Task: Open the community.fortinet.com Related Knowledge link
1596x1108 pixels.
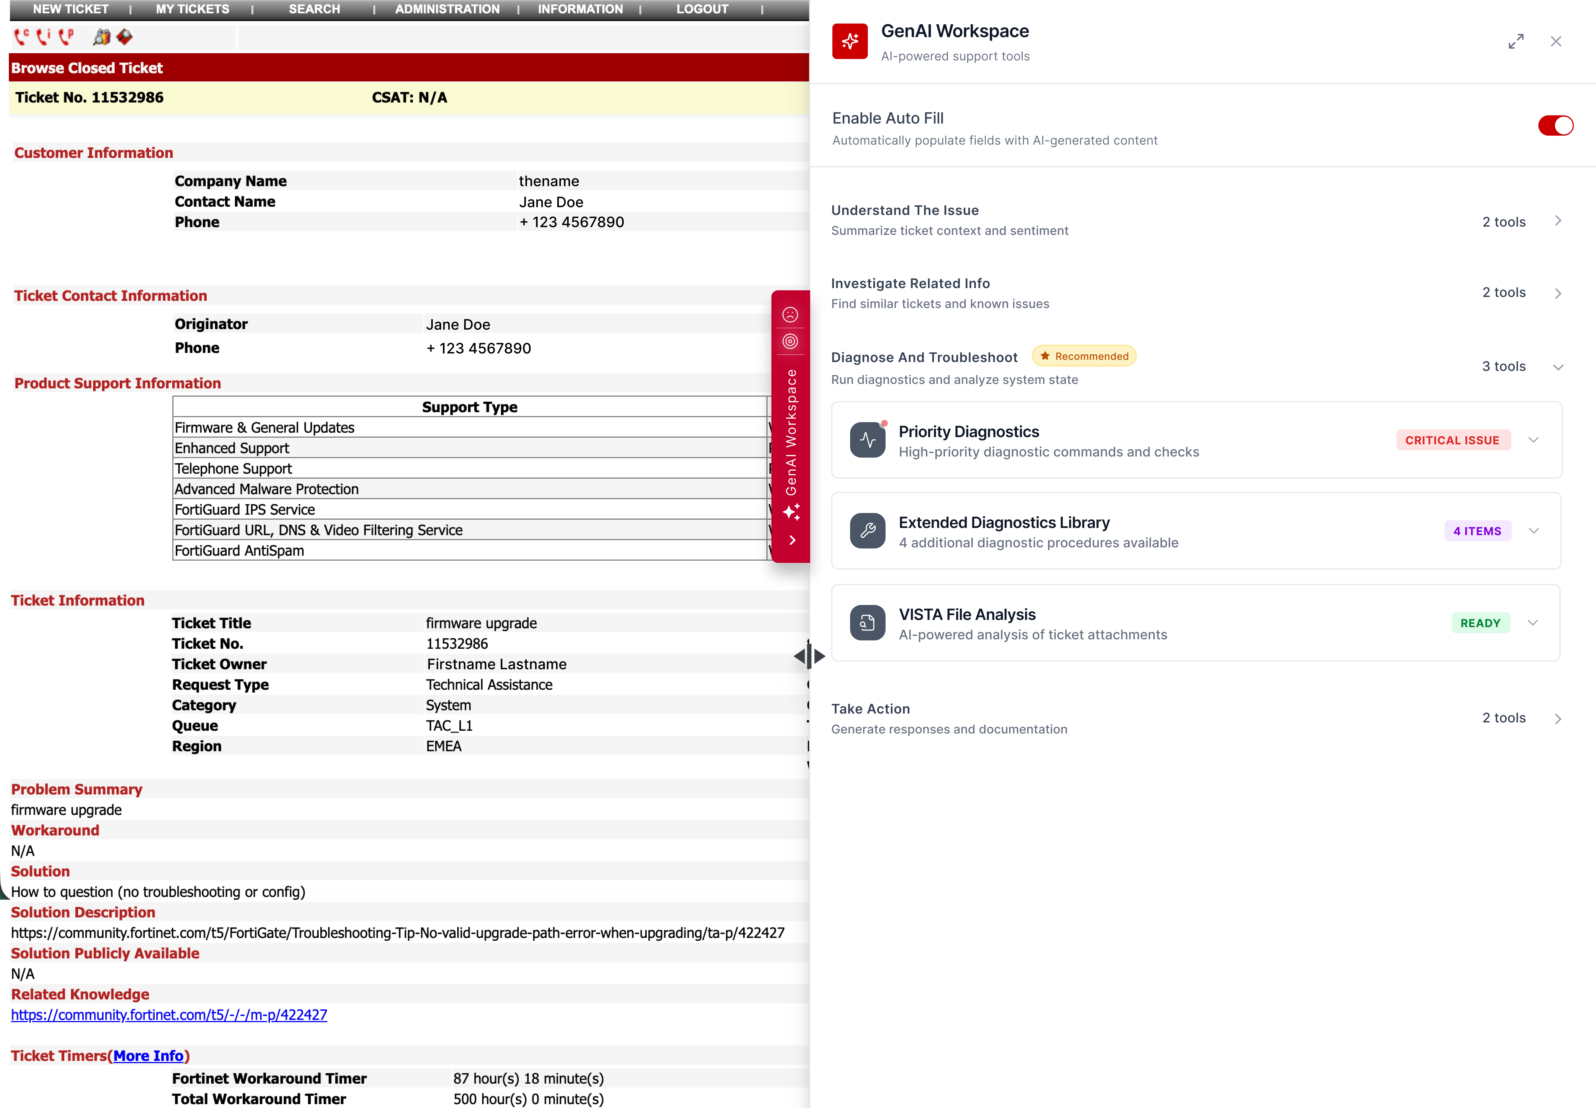Action: (169, 1014)
